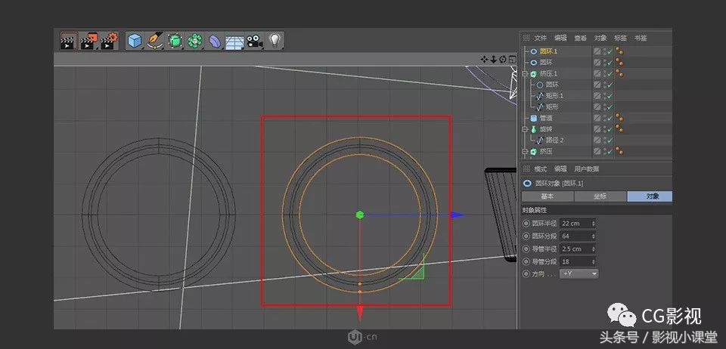Toggle the green enable checkmark for 圆环.1

pos(610,51)
